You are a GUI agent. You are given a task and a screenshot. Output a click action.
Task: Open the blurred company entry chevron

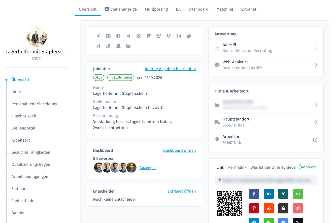pos(316,105)
